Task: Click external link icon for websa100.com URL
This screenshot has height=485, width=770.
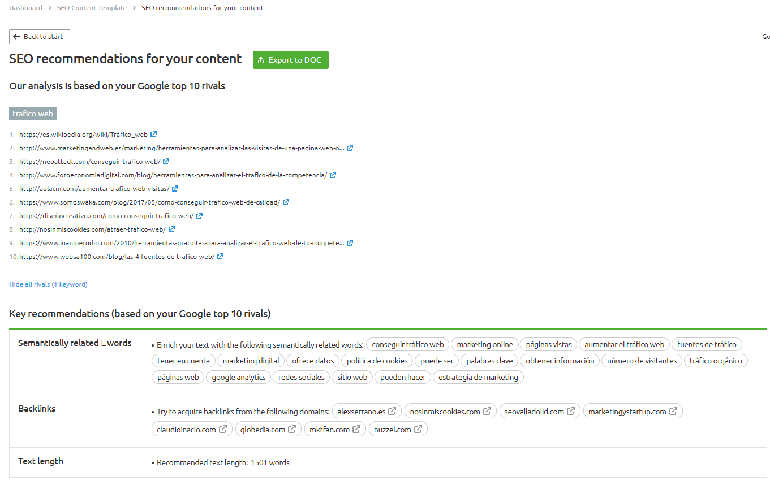Action: (x=220, y=257)
